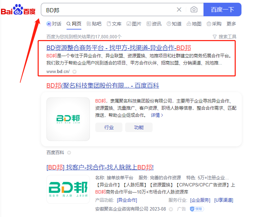Image resolution: width=253 pixels, height=217 pixels.
Task: Click the result count text 17,800,000个
Action: pos(108,37)
